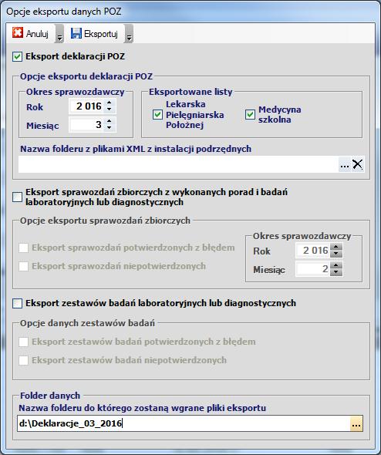Screen dimensions: 381x455
Task: Uncheck Eksport deklaracji POZ checkbox
Action: (x=18, y=56)
